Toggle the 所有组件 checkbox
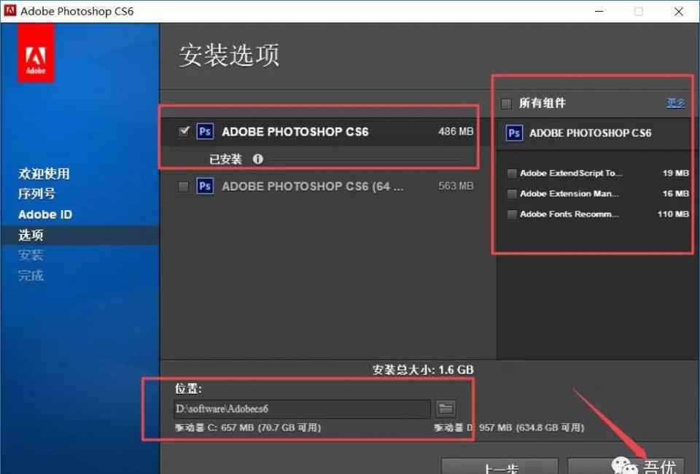The height and width of the screenshot is (474, 700). click(x=506, y=104)
